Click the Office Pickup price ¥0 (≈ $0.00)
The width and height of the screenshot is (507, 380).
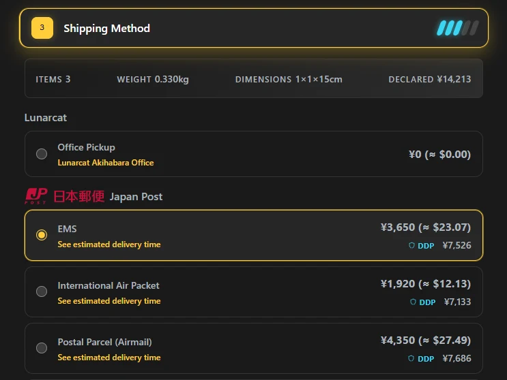(439, 155)
